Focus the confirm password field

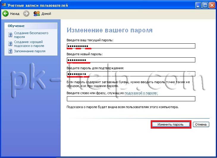(x=131, y=74)
